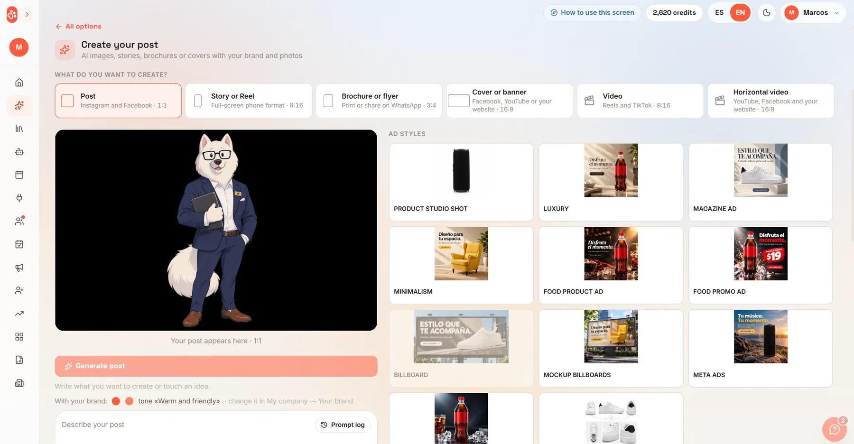Go back via All options link

[78, 27]
